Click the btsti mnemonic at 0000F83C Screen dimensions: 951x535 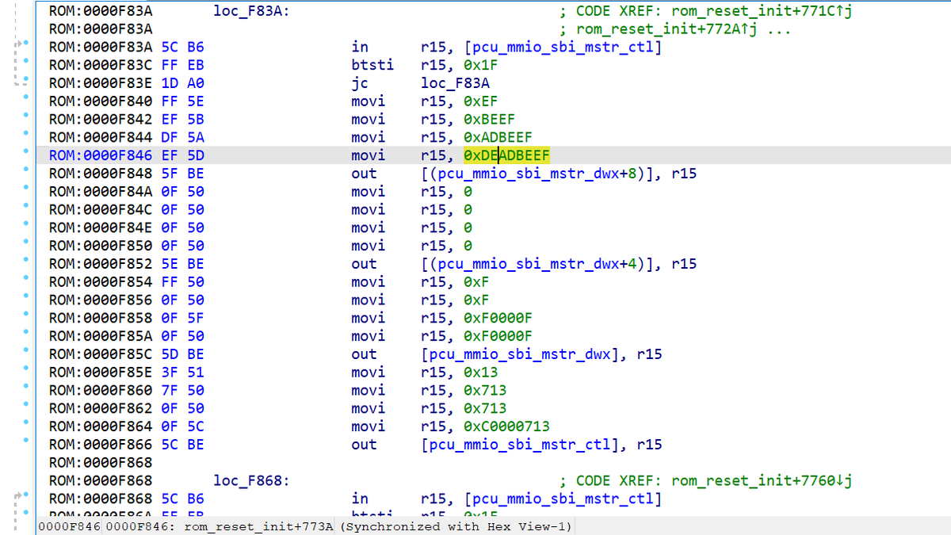pos(372,65)
